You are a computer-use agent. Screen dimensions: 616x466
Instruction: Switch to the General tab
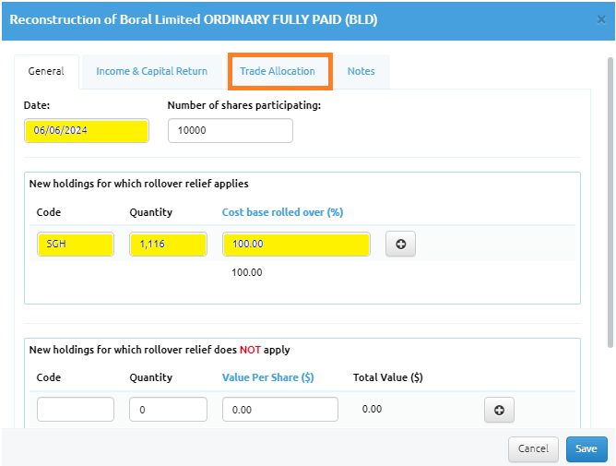pyautogui.click(x=46, y=71)
